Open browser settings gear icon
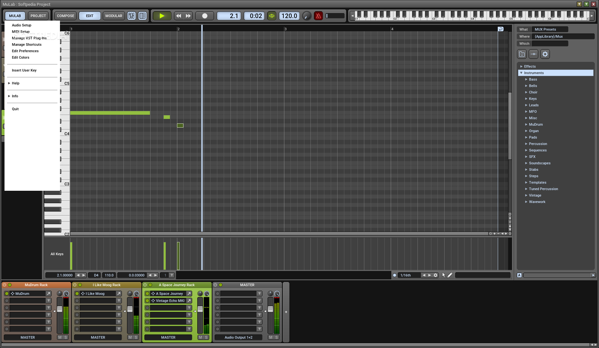 click(545, 54)
